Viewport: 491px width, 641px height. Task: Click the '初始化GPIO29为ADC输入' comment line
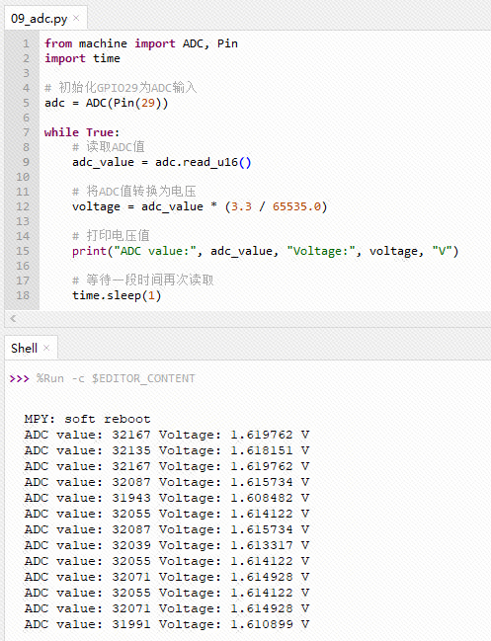pyautogui.click(x=121, y=88)
